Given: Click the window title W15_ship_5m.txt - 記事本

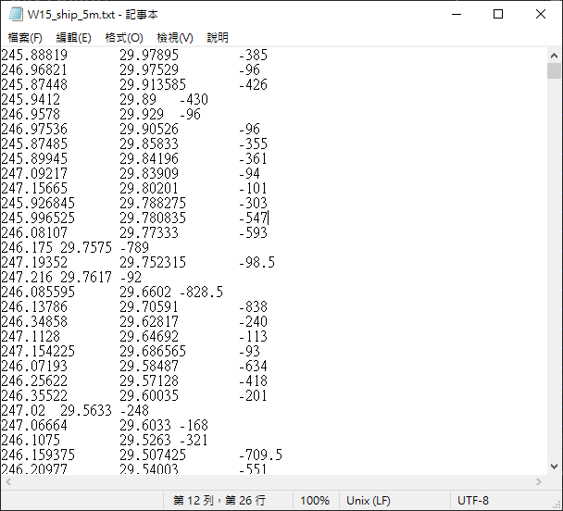Looking at the screenshot, I should coord(93,15).
